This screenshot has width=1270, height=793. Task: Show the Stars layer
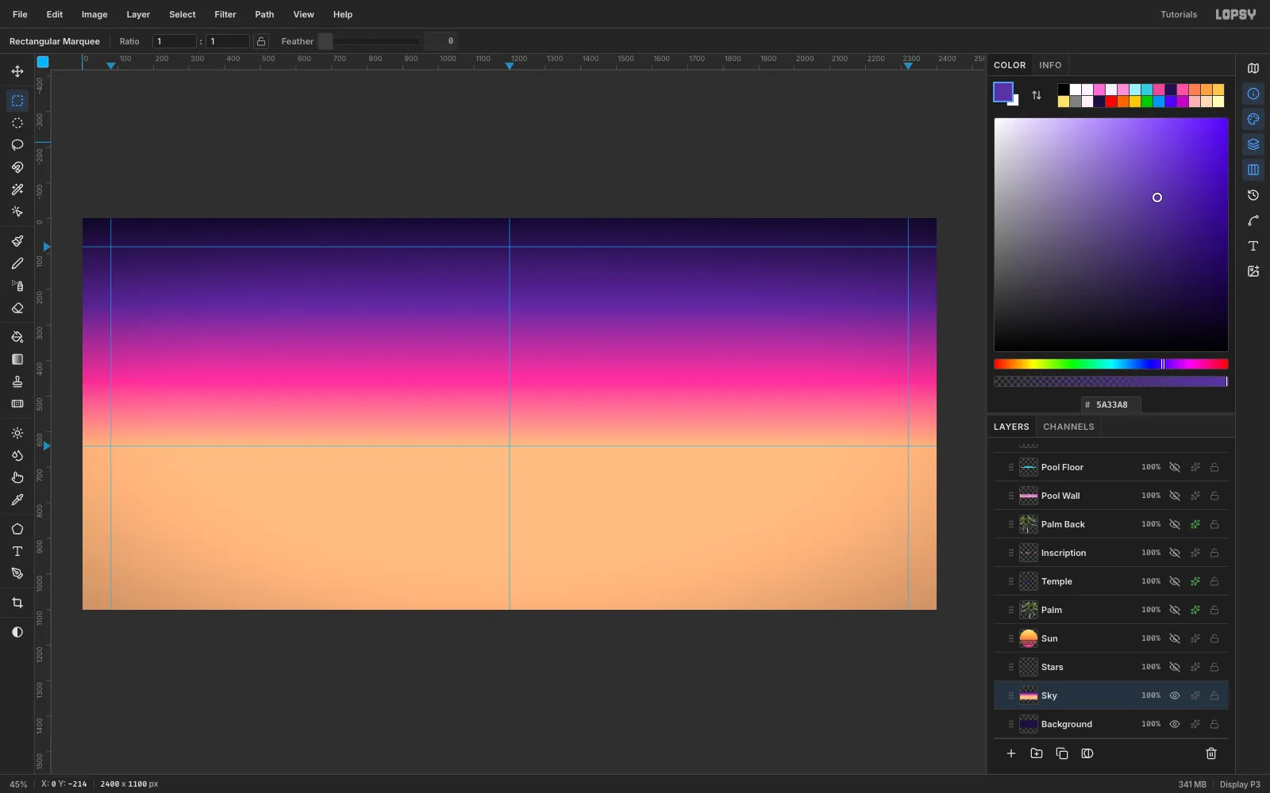click(1175, 667)
